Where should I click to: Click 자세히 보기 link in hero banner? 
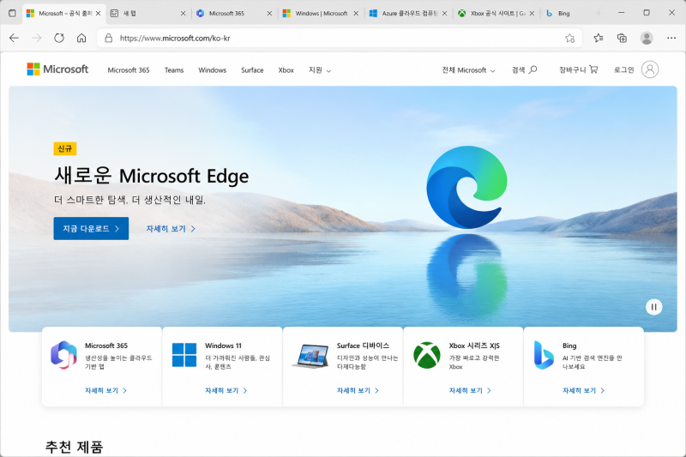(171, 229)
